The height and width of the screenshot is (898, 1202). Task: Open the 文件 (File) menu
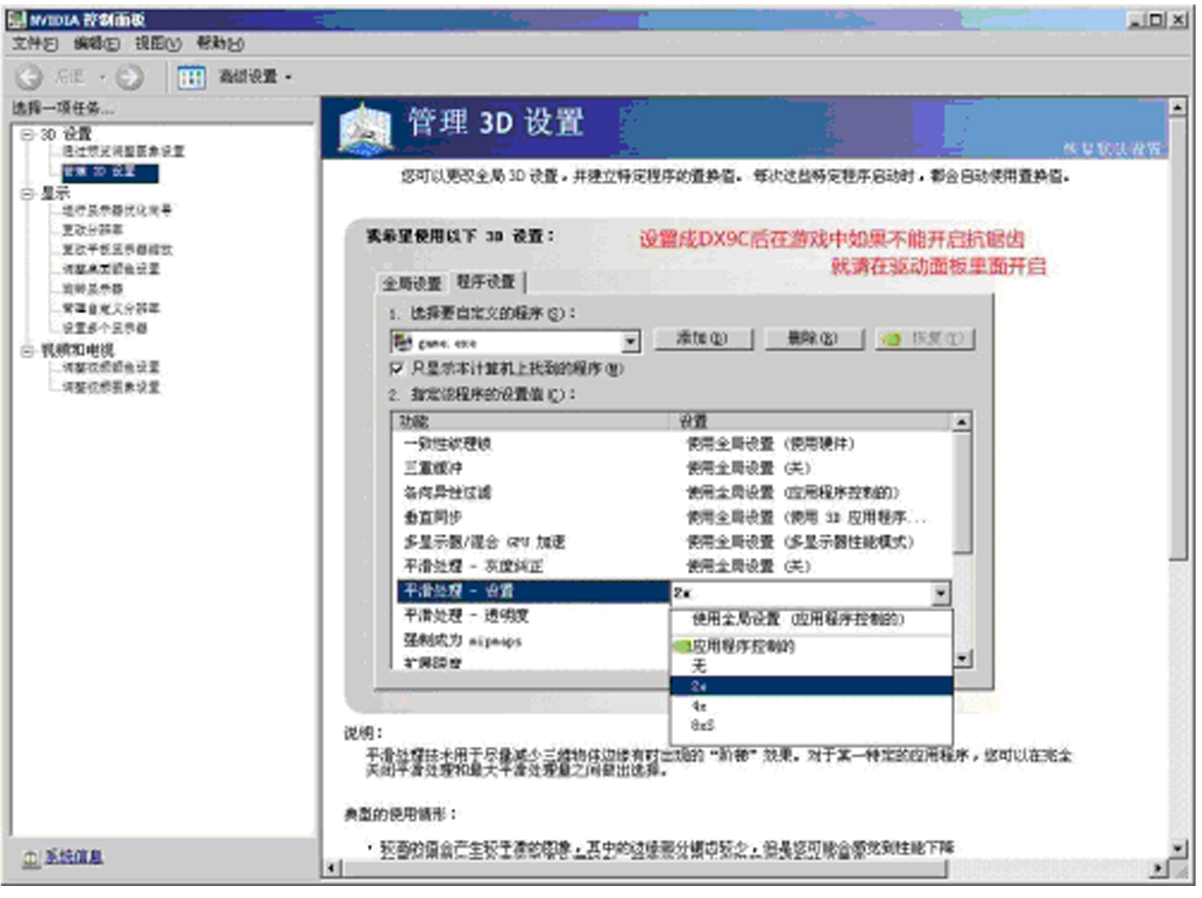click(x=35, y=44)
